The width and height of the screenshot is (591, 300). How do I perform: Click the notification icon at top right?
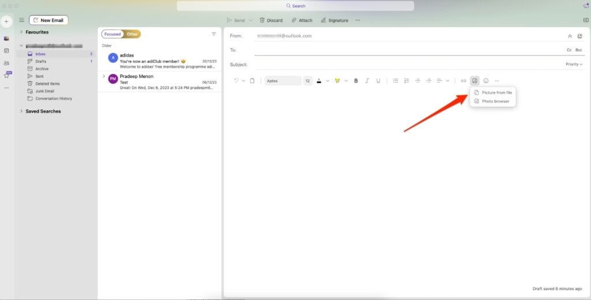tap(586, 6)
